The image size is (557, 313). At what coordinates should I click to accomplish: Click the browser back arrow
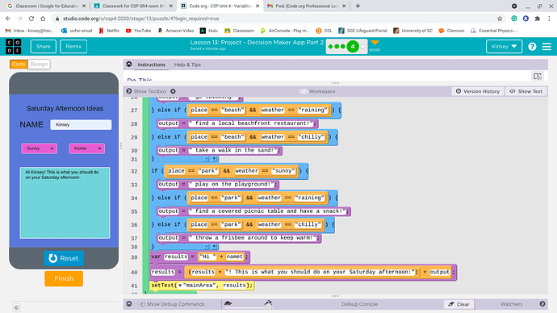click(8, 19)
